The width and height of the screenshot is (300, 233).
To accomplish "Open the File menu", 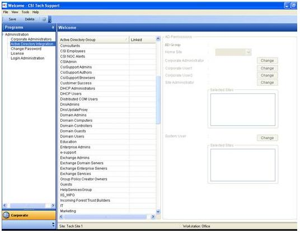I will tap(6, 12).
